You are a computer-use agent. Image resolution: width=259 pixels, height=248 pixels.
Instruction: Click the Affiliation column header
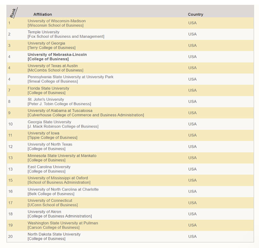tap(43, 14)
